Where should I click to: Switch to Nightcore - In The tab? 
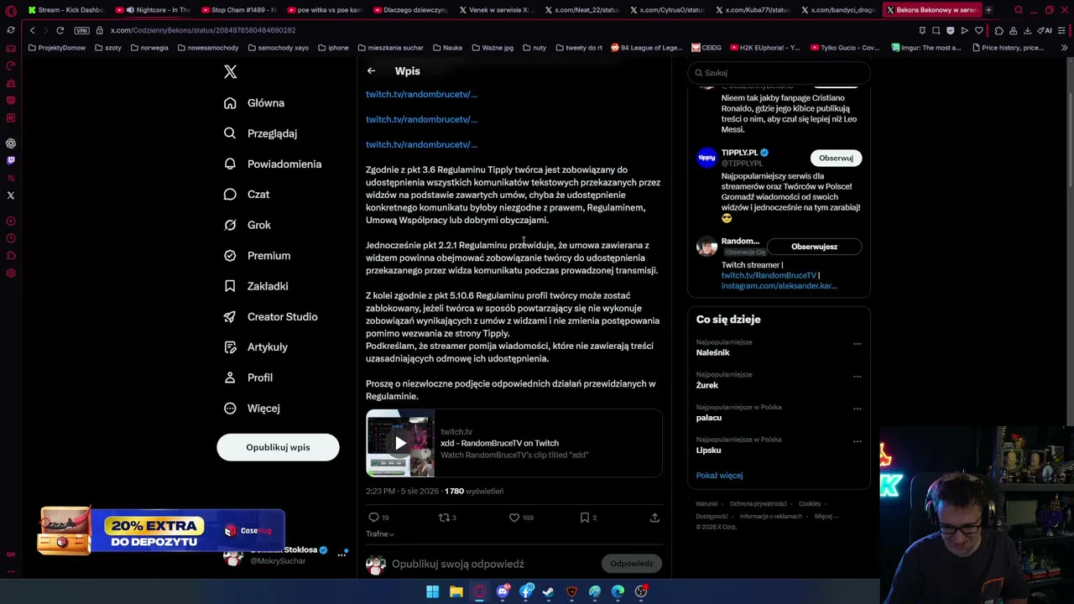click(x=153, y=10)
